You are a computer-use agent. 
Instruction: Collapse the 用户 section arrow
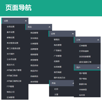tap(98, 67)
